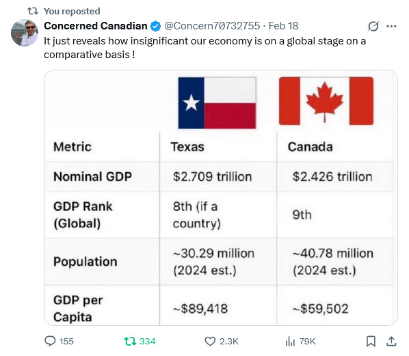409x356 pixels.
Task: Click the 2.3K likes count
Action: tap(228, 341)
